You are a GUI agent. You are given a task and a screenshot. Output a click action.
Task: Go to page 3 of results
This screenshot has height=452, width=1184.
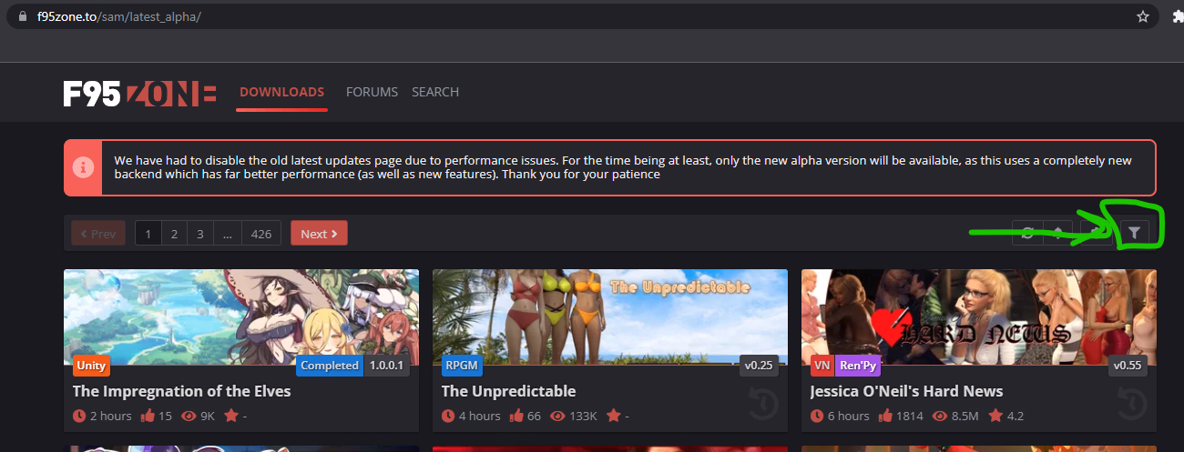point(200,234)
